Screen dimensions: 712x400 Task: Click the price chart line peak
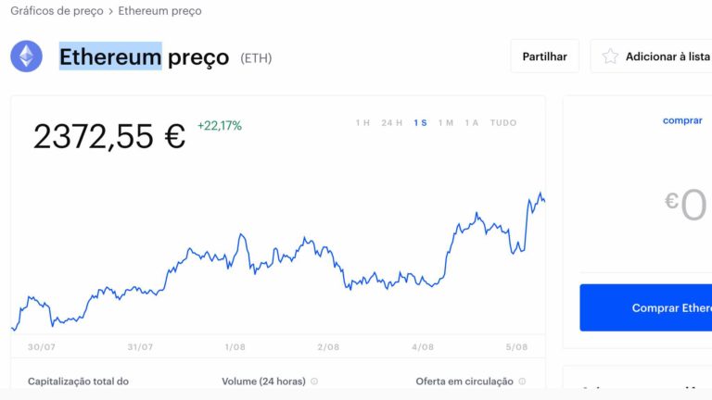click(540, 194)
